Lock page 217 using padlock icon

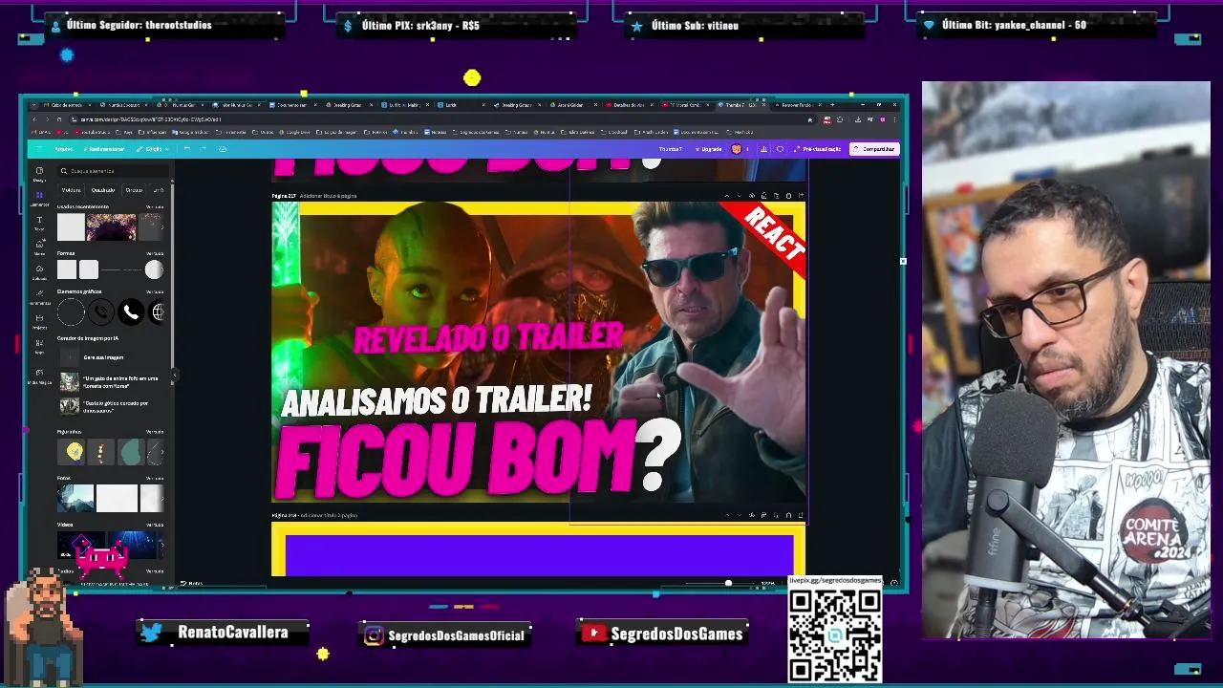(x=764, y=196)
